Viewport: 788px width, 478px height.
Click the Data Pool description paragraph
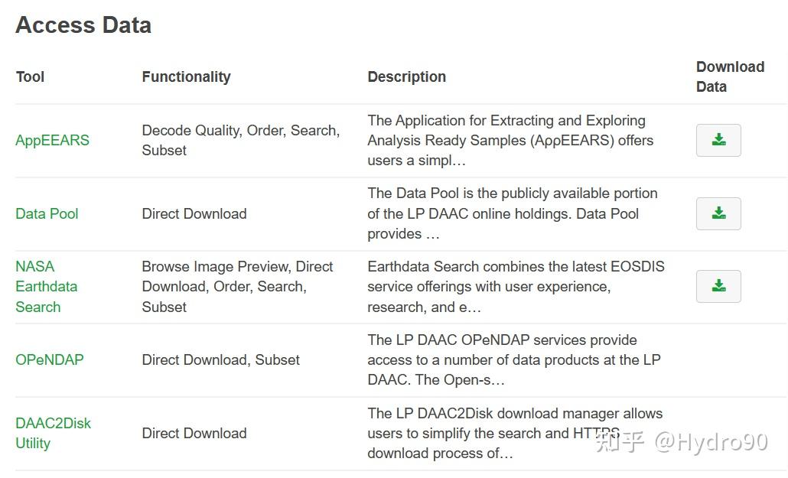(x=512, y=213)
